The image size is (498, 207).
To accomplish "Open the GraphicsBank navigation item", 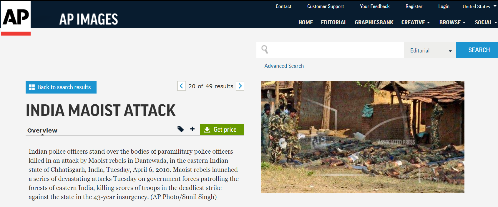I will tap(374, 22).
